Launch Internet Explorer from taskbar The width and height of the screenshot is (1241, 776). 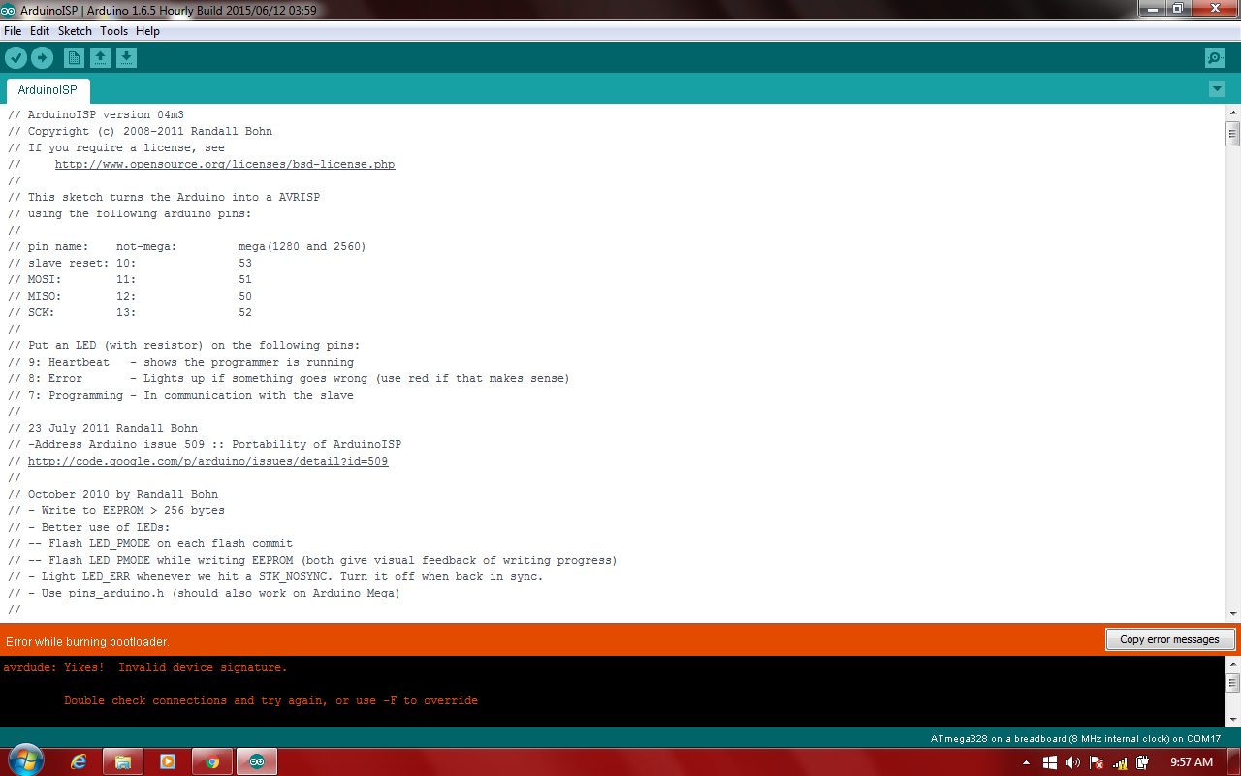pyautogui.click(x=79, y=761)
